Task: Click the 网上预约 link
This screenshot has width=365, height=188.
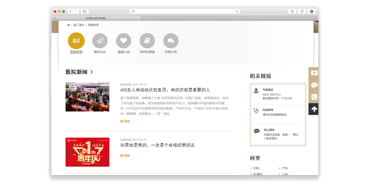Action: pyautogui.click(x=269, y=130)
